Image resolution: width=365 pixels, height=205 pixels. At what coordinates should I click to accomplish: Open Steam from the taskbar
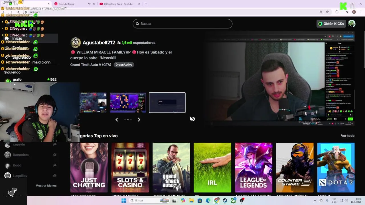click(225, 201)
